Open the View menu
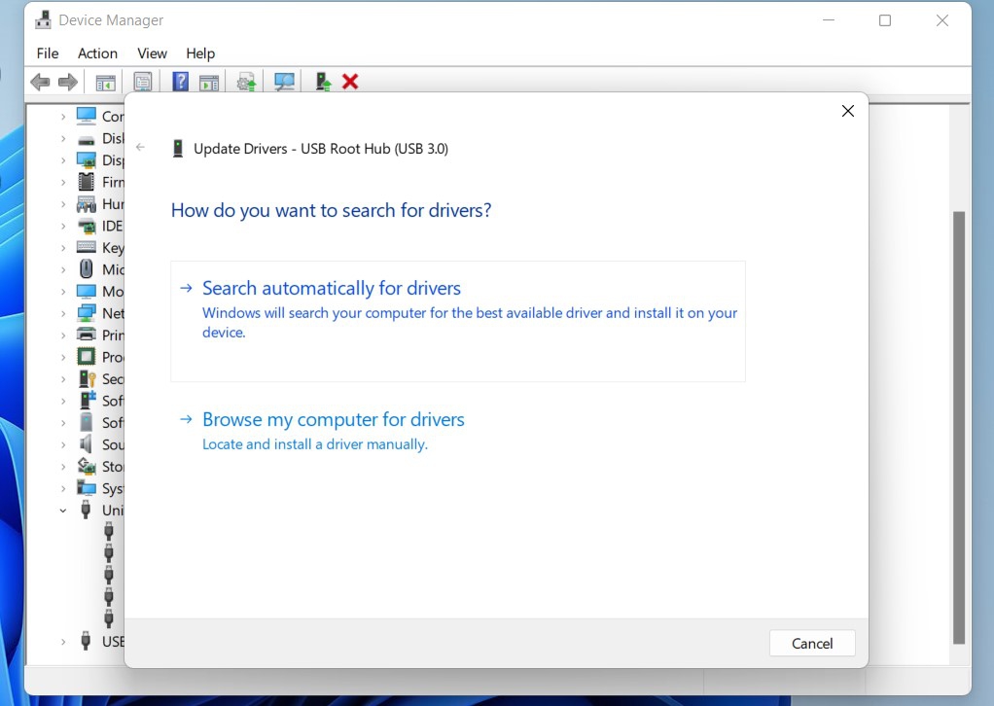The width and height of the screenshot is (994, 706). 152,53
